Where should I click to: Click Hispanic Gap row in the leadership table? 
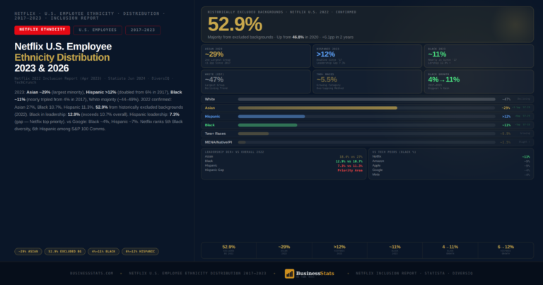284,170
